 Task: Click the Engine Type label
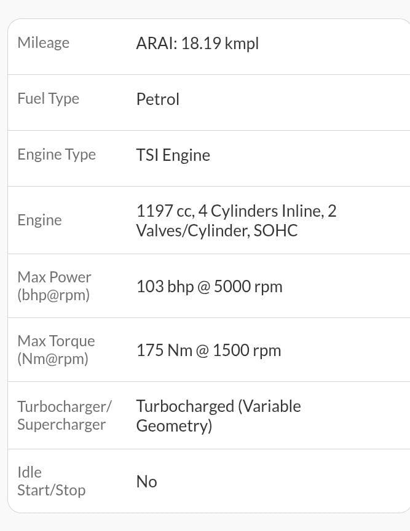coord(57,155)
